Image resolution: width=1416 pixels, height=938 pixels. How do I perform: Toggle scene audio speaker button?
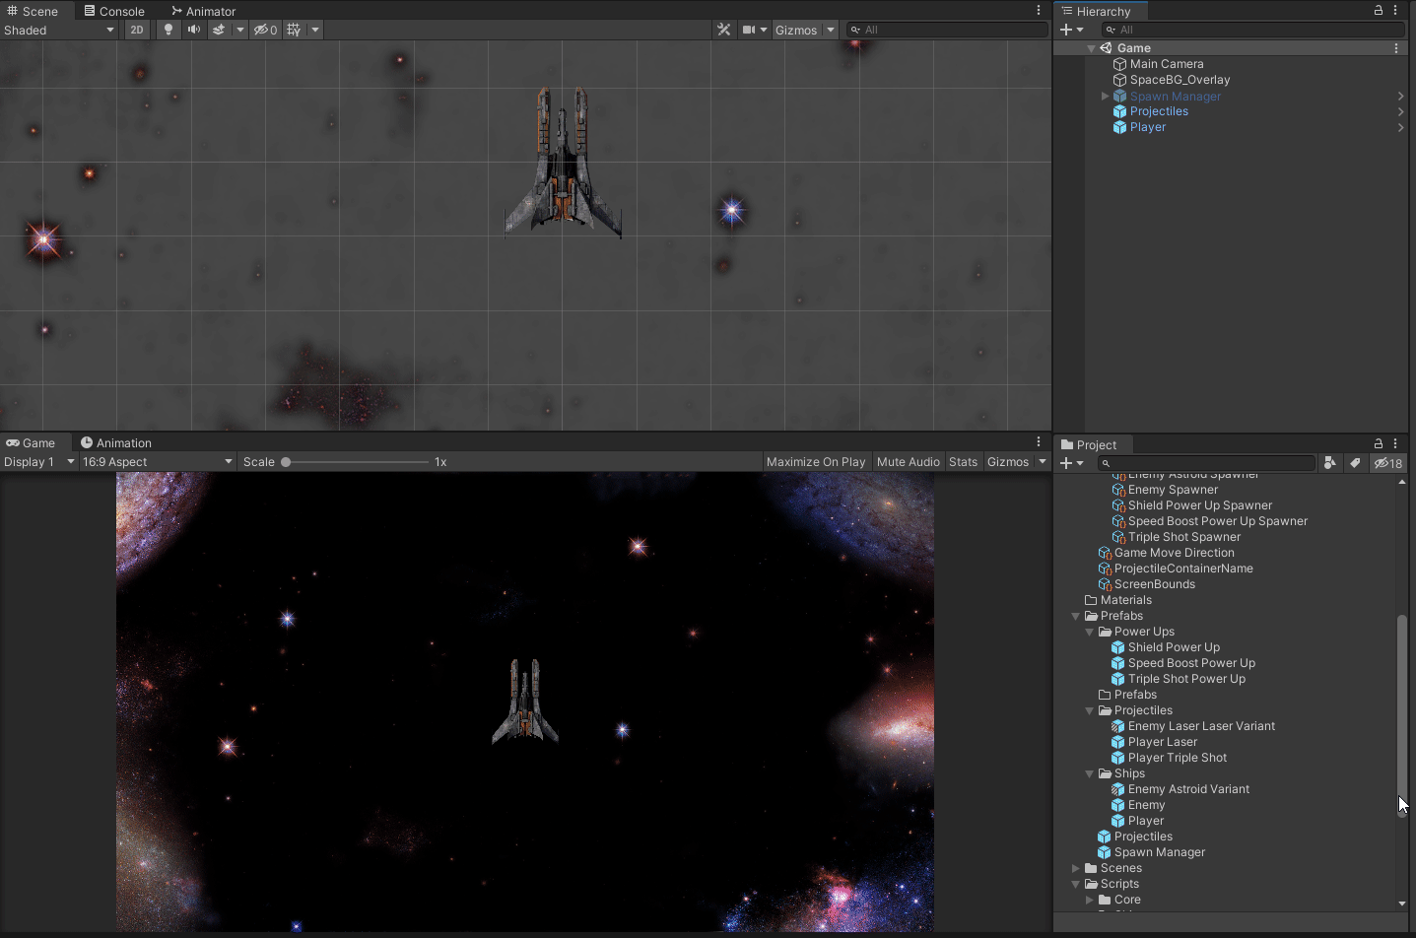[x=194, y=30]
